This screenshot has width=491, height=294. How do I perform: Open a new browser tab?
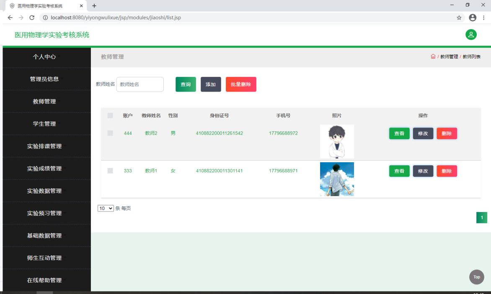[94, 5]
